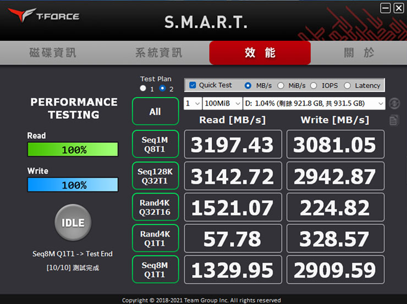The image size is (407, 304).
Task: Click the green Read progress bar
Action: click(x=73, y=150)
